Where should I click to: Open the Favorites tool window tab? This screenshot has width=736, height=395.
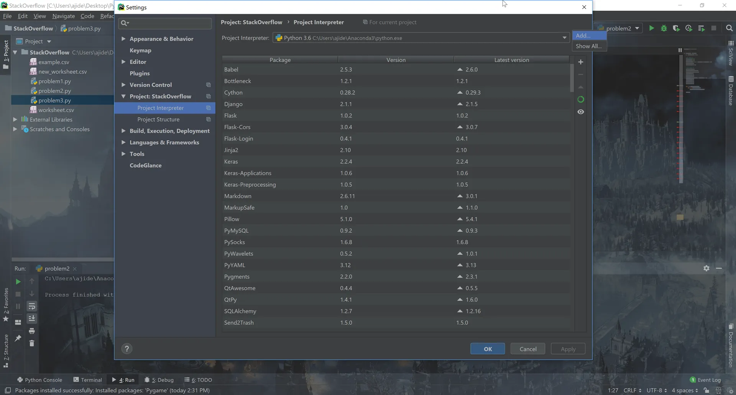coord(6,305)
